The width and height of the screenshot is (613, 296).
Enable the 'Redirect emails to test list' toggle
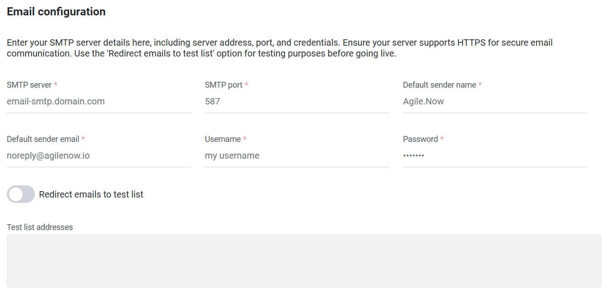click(x=20, y=194)
